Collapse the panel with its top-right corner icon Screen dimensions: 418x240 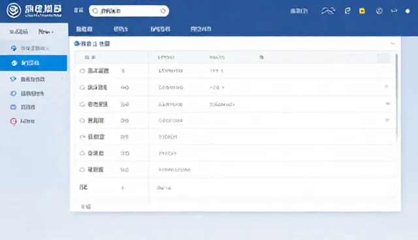coord(393,44)
